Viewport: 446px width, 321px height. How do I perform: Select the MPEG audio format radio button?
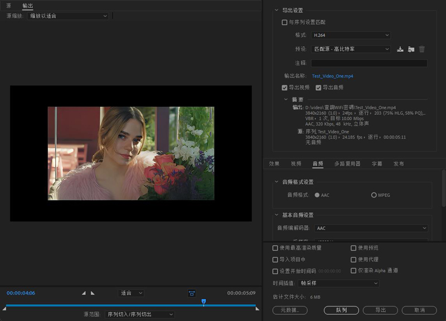click(374, 195)
